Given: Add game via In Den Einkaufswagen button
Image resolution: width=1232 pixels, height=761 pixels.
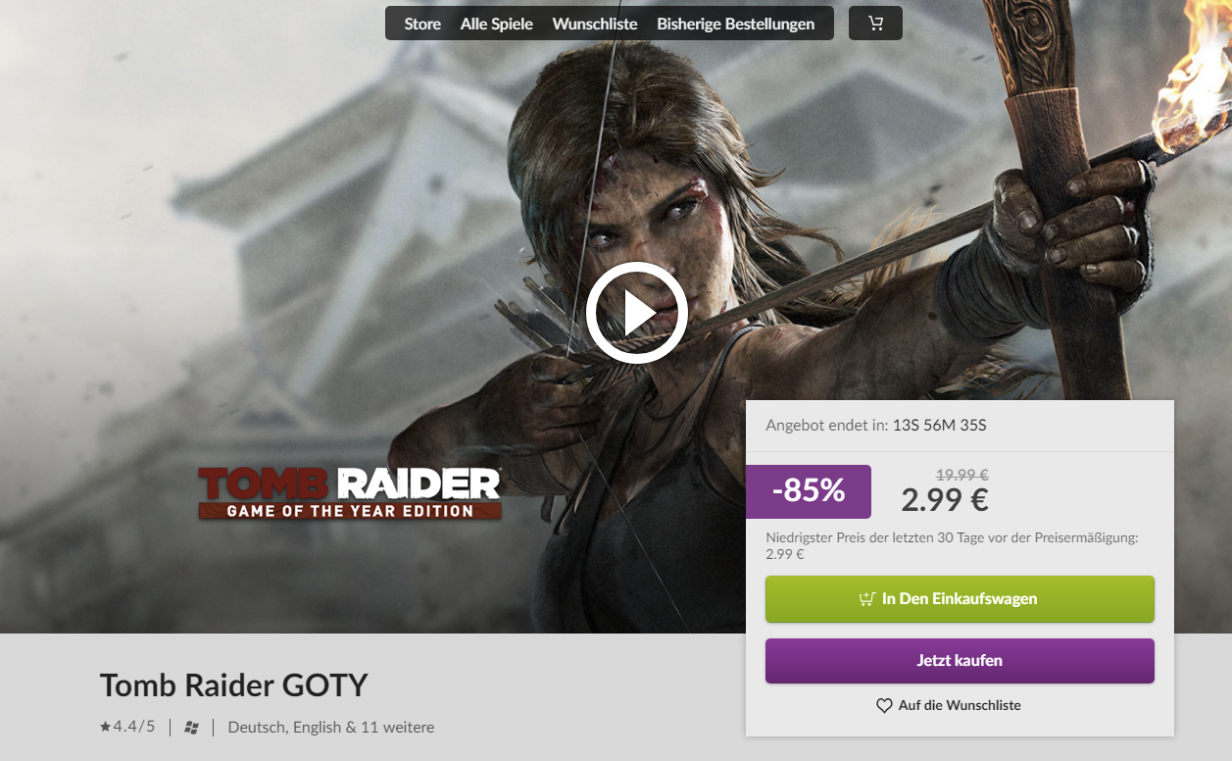Looking at the screenshot, I should coord(960,598).
